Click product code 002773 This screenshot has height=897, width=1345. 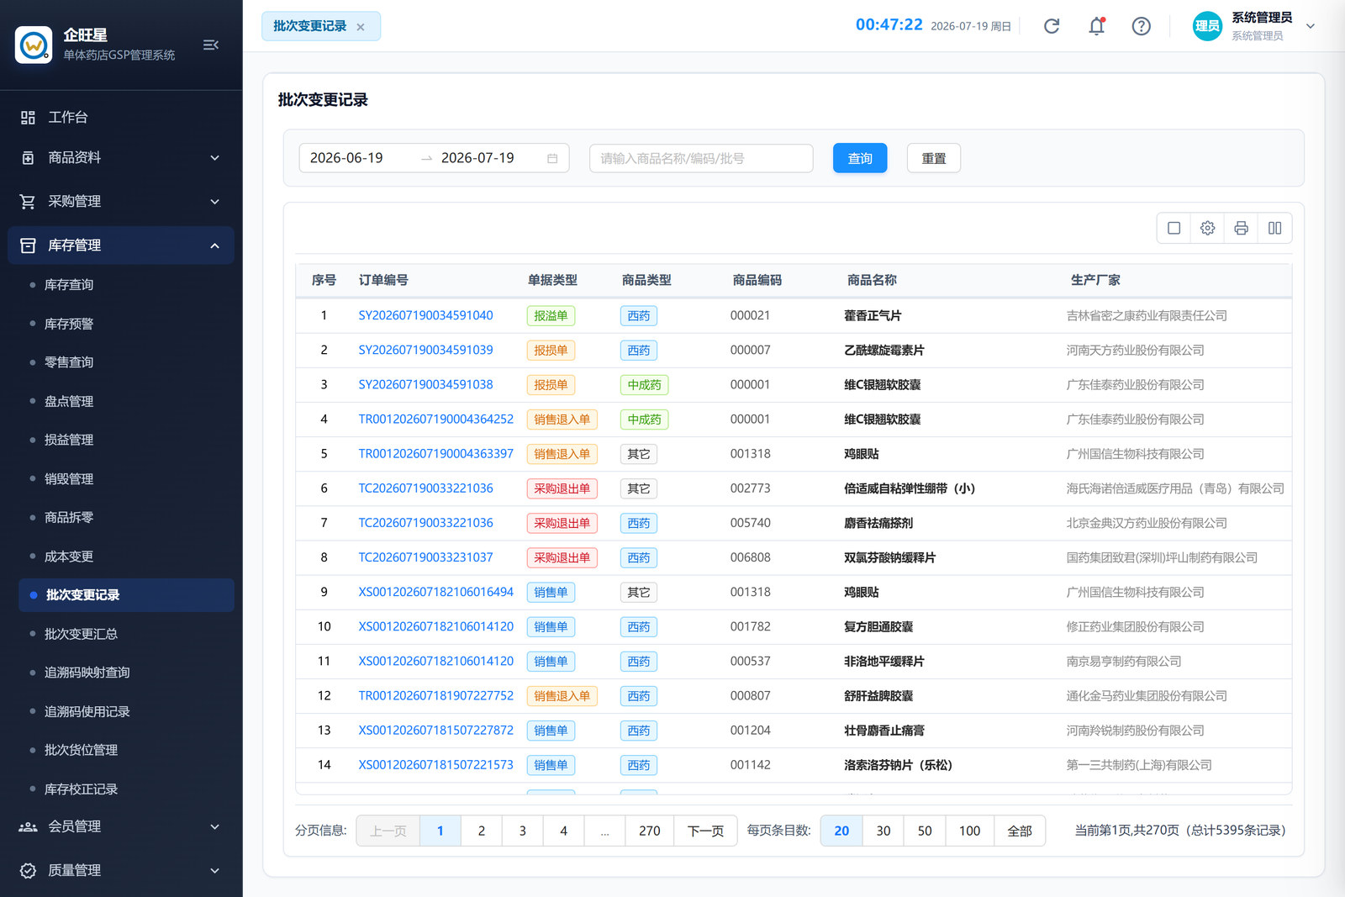751,488
